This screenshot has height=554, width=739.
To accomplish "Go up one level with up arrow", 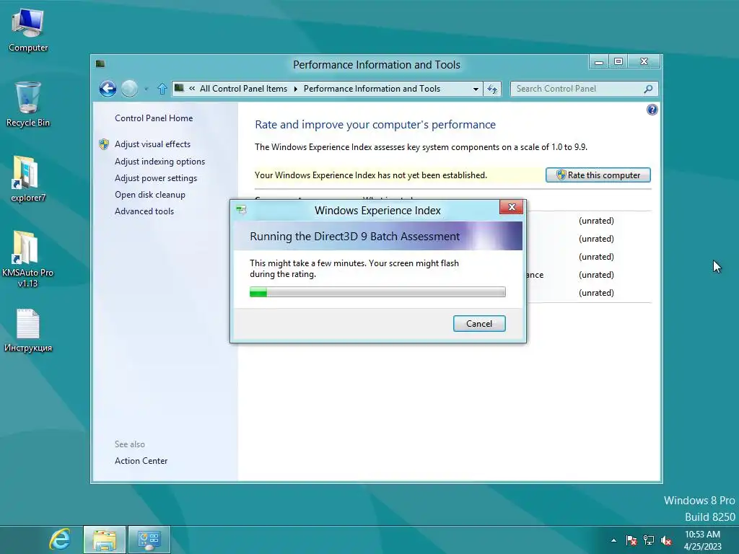I will [162, 89].
